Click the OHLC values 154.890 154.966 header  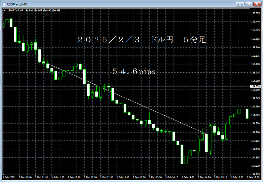point(42,10)
